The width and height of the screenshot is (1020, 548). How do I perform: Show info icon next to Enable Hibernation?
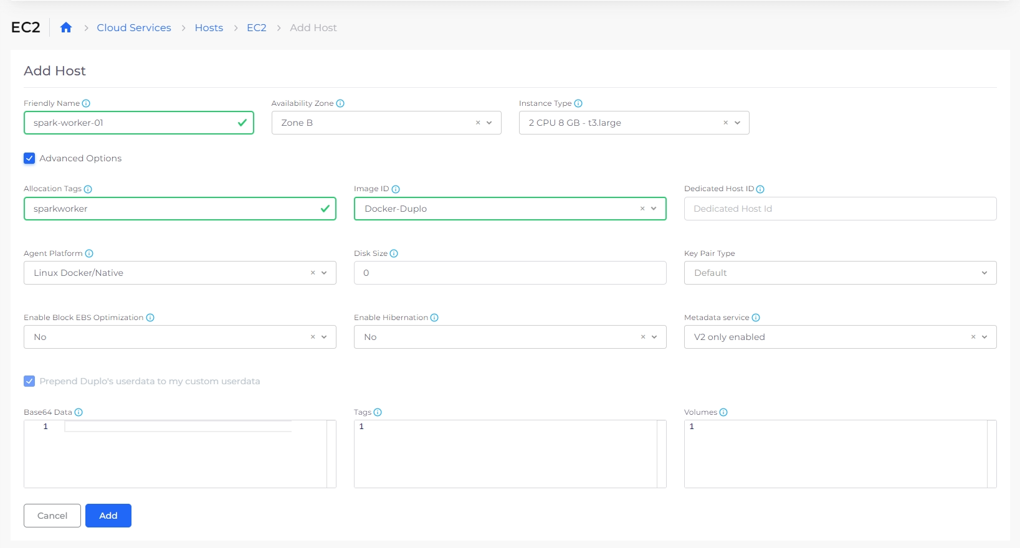[x=434, y=318]
